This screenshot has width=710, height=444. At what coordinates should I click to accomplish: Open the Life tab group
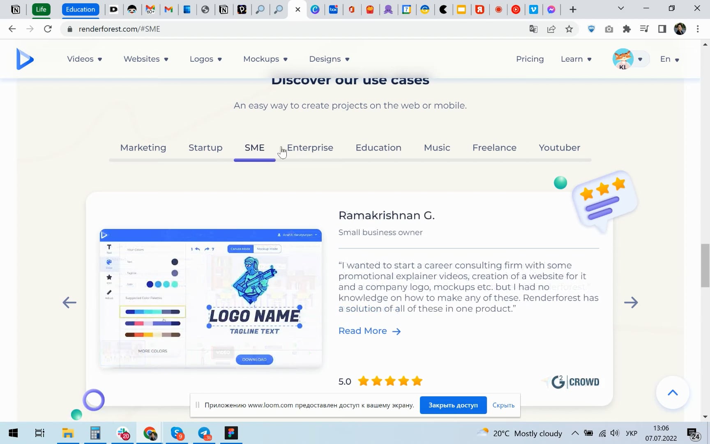pyautogui.click(x=41, y=9)
